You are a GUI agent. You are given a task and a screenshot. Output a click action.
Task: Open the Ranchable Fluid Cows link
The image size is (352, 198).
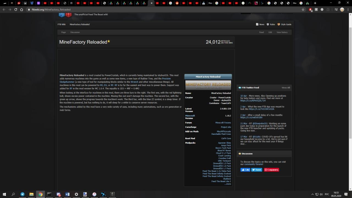click(221, 134)
